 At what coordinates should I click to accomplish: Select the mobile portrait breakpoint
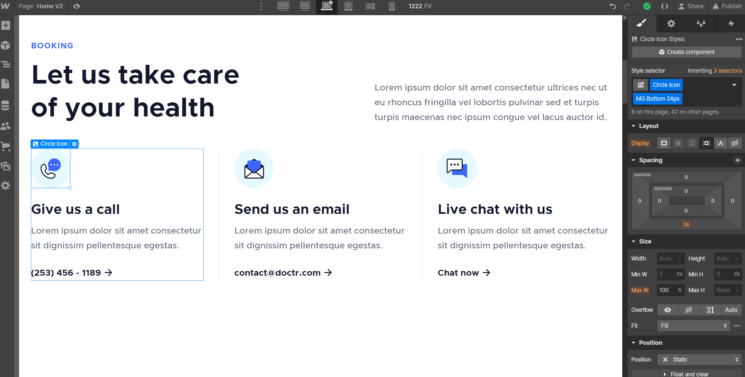pyautogui.click(x=392, y=6)
